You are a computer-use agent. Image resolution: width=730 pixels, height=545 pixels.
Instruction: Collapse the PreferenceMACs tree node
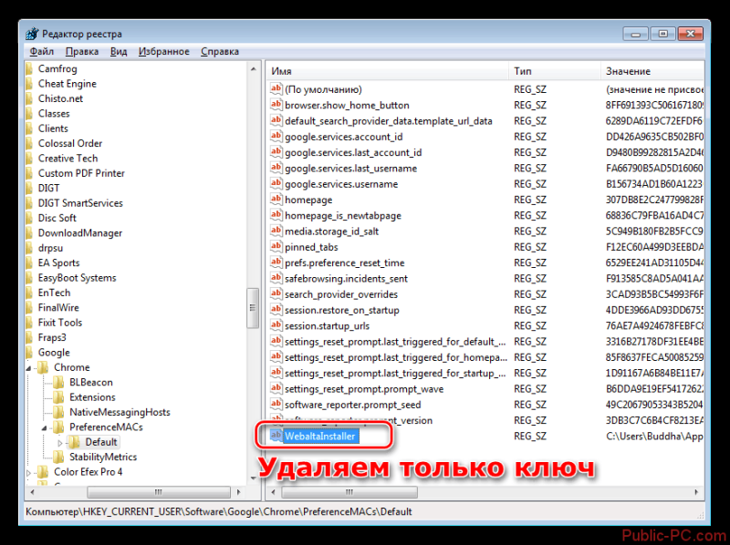[x=44, y=427]
